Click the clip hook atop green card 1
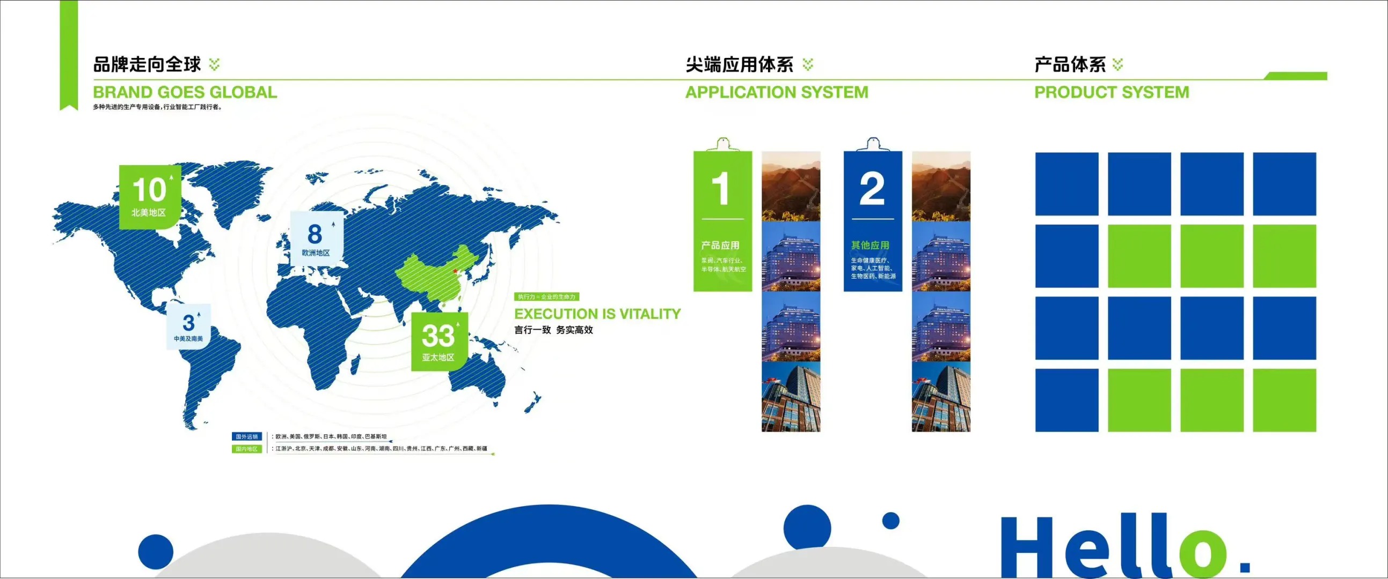The width and height of the screenshot is (1388, 579). (722, 144)
